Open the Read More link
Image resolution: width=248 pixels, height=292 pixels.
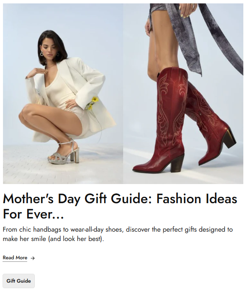coord(15,258)
